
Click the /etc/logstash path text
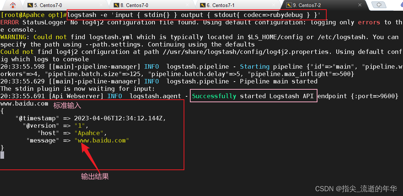[x=341, y=37]
